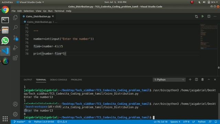Click Ln 78, Col 18 indicator
This screenshot has height=124, width=220.
(x=161, y=122)
